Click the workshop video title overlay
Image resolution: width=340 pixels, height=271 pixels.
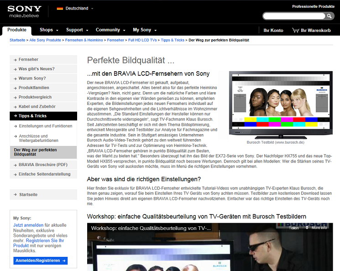[x=151, y=228]
